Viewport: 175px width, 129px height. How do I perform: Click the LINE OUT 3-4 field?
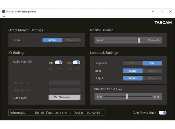click(65, 90)
